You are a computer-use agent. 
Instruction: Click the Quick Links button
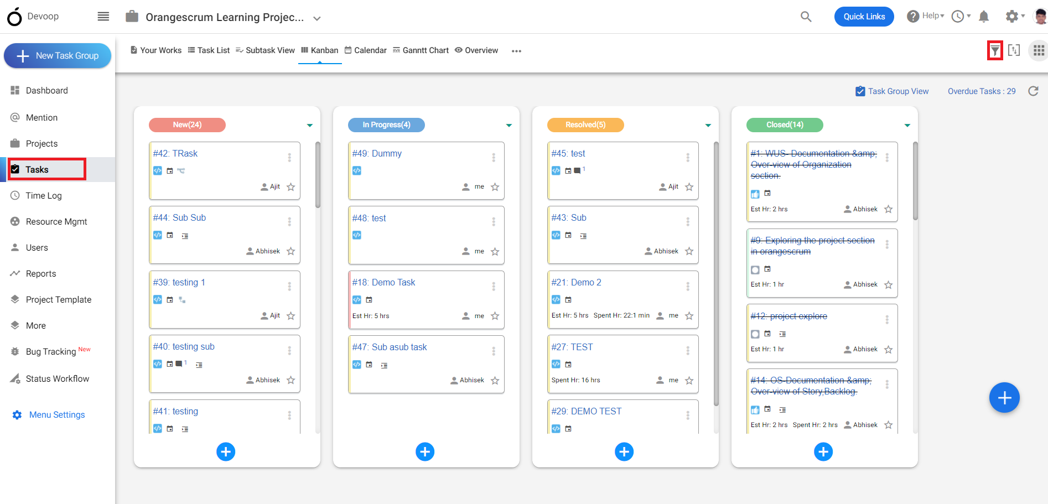864,17
